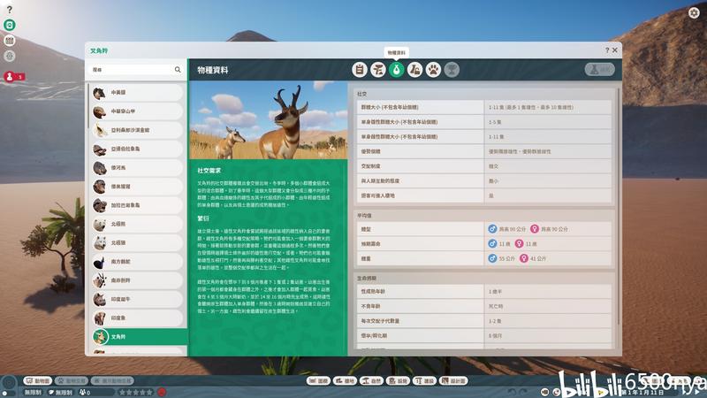707x398 pixels.
Task: Click the pronghorn antelope photo
Action: click(269, 119)
